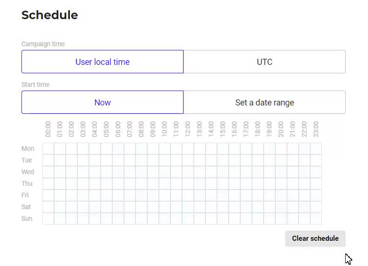Select the Sun row label

27,218
